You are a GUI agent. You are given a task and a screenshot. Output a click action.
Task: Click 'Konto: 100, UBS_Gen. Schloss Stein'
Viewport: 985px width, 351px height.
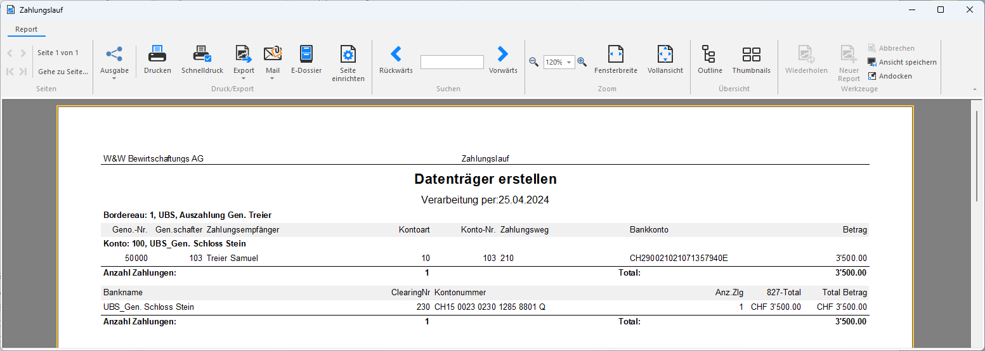pyautogui.click(x=174, y=243)
